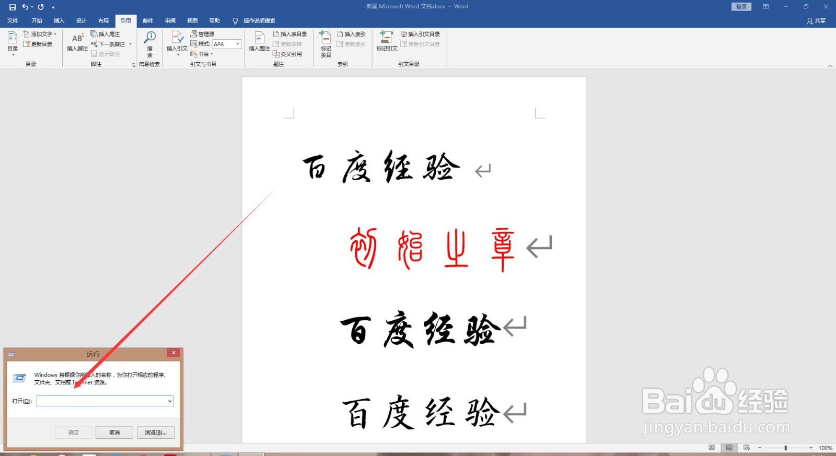Click 插入表目录 table of figures
The width and height of the screenshot is (836, 456).
(x=290, y=34)
